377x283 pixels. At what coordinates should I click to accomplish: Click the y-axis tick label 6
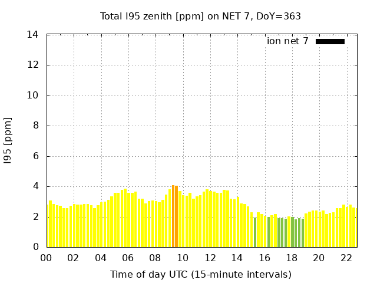coord(35,156)
